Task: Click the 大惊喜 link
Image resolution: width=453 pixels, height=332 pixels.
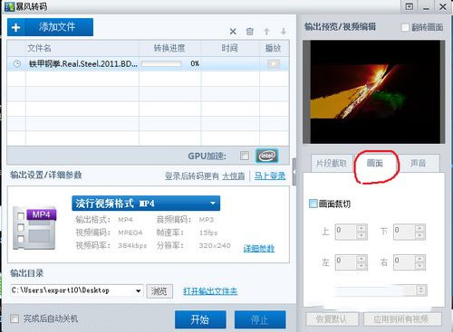Action: (234, 175)
